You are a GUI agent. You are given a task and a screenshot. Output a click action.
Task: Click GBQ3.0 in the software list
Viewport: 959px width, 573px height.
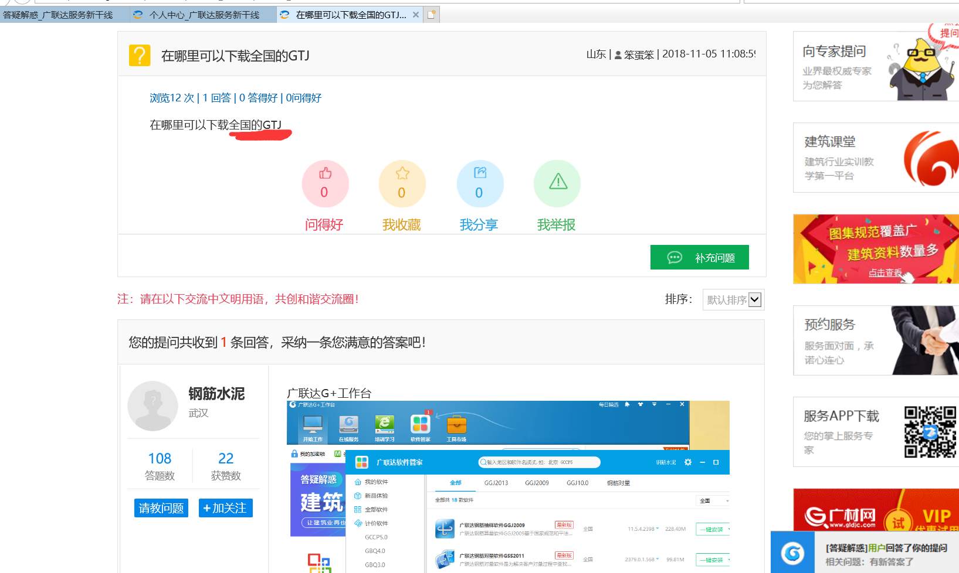pos(375,565)
